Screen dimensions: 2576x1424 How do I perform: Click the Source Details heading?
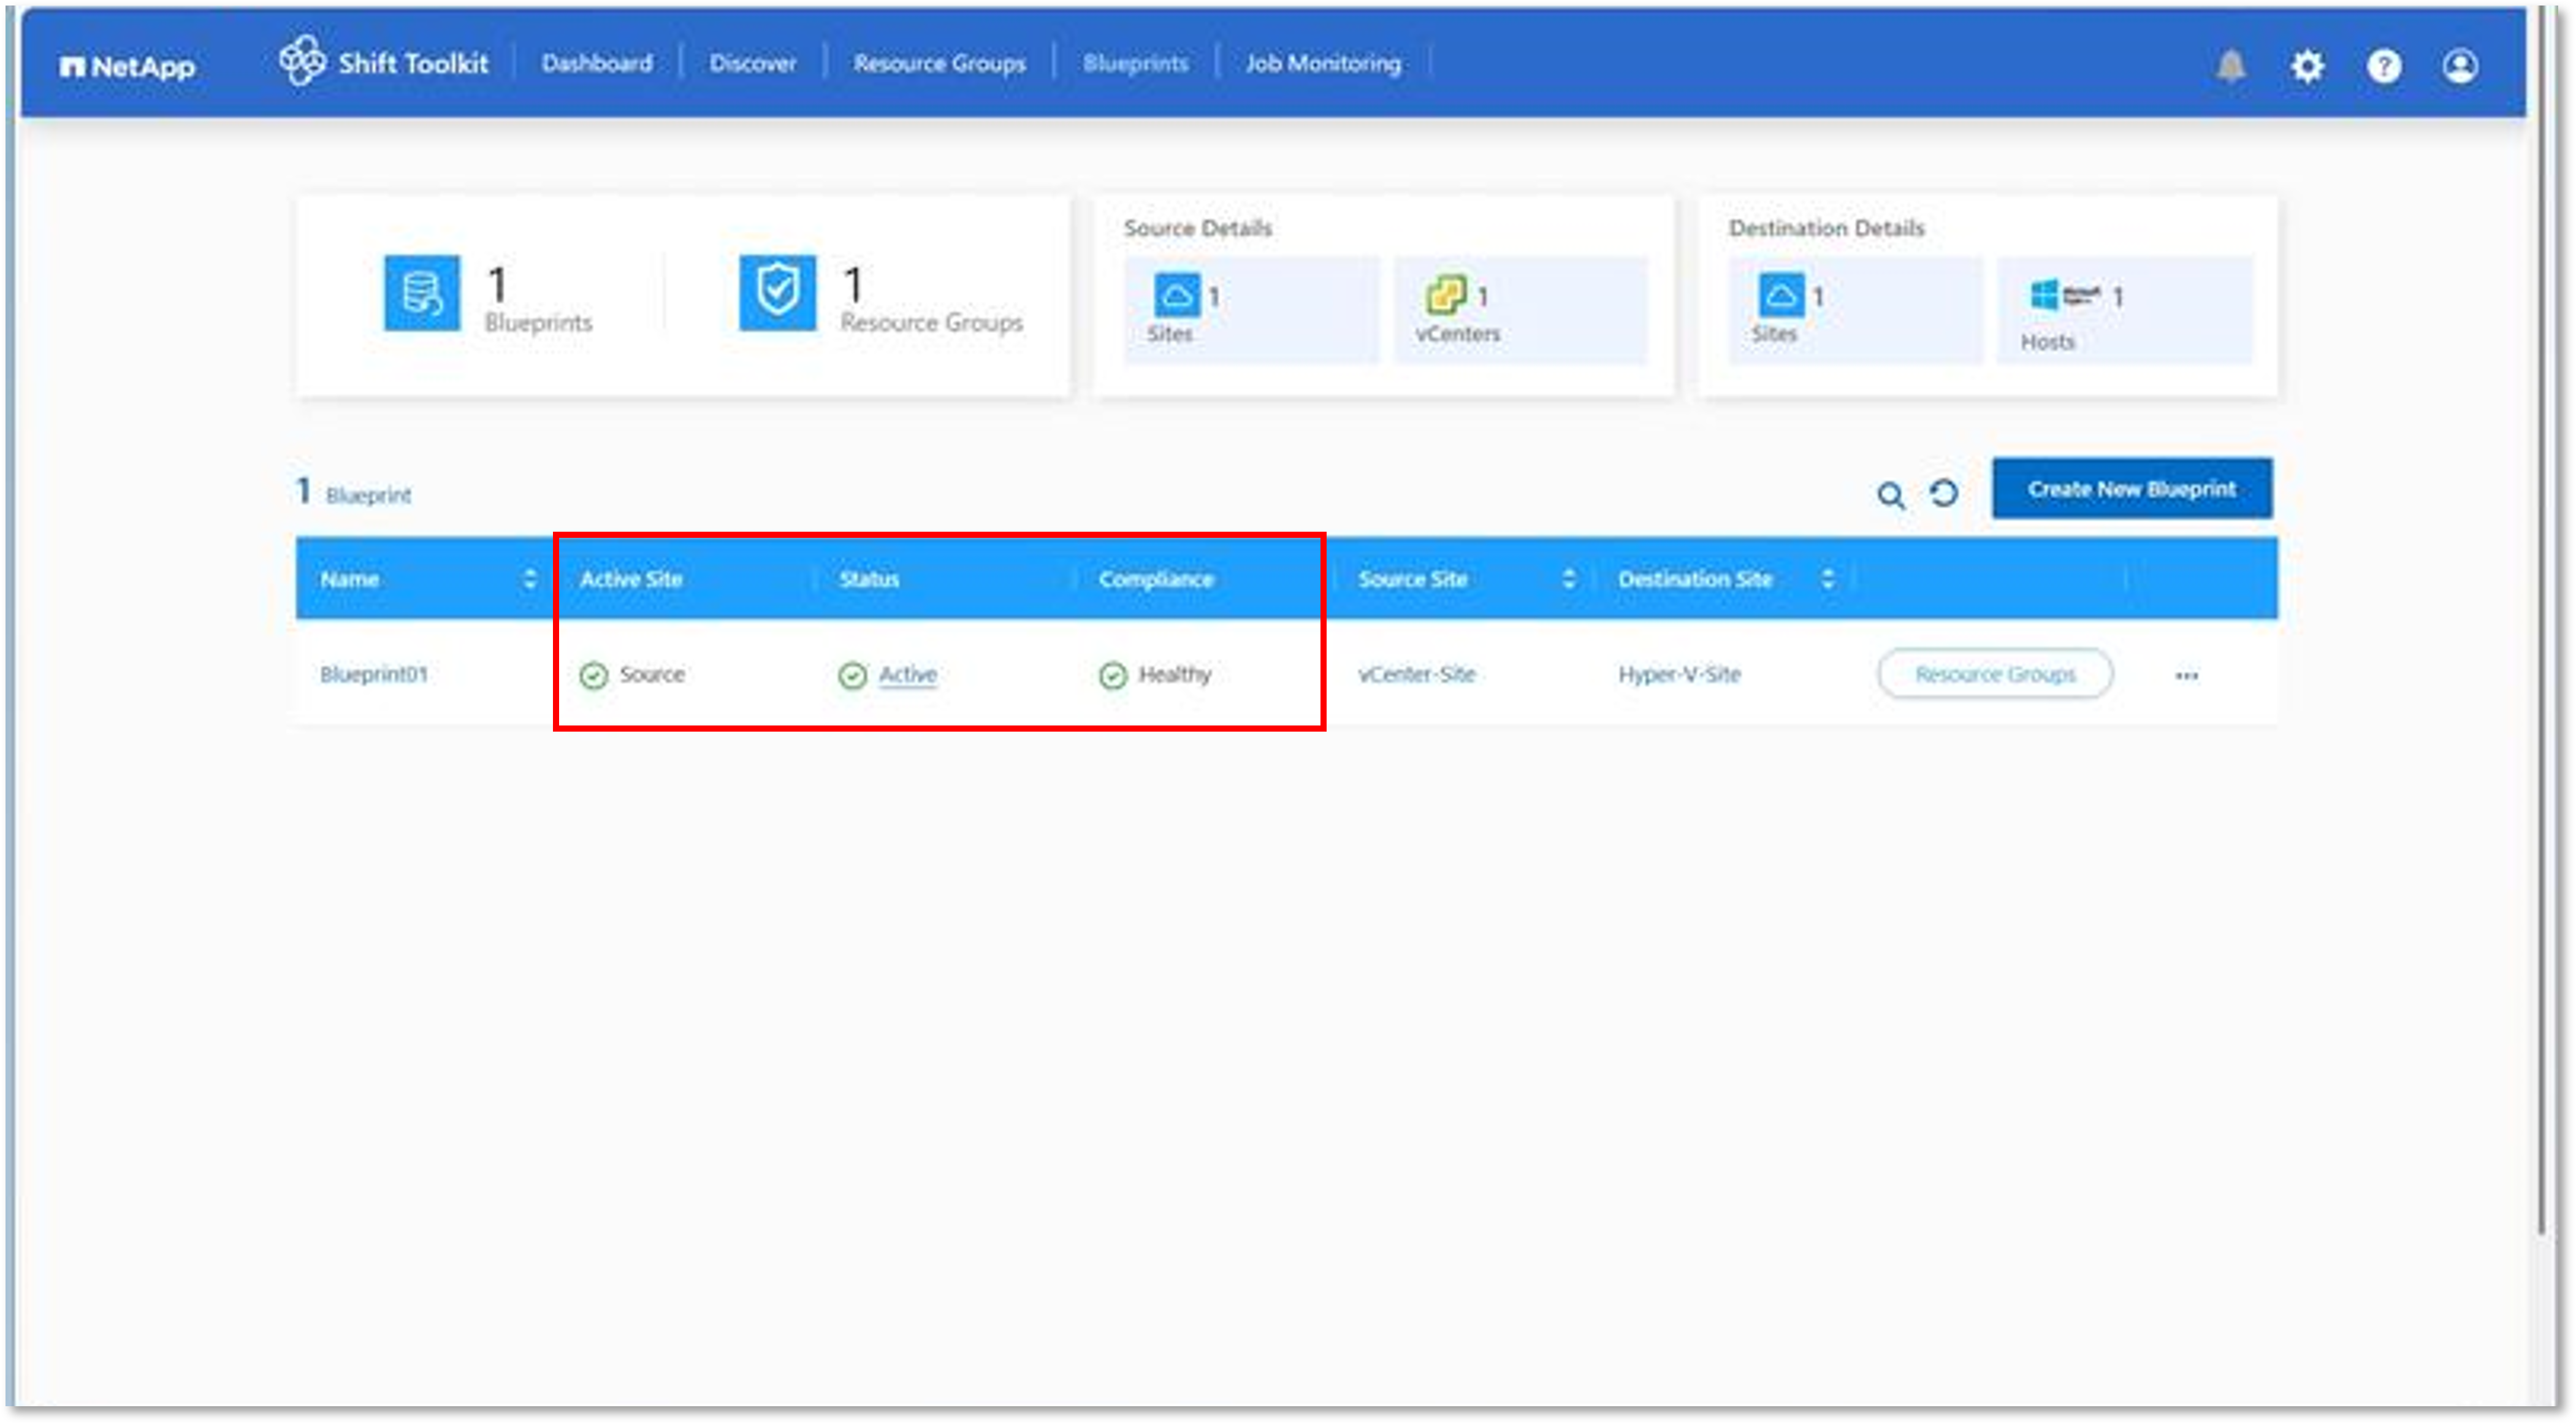point(1197,228)
